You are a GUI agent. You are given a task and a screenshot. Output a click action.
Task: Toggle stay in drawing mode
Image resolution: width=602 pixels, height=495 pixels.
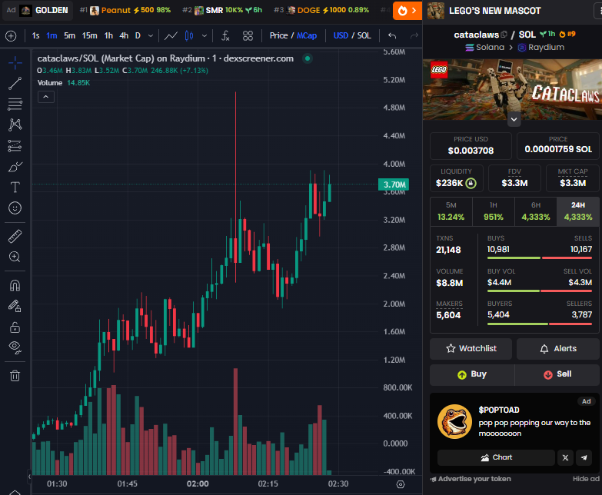click(15, 306)
